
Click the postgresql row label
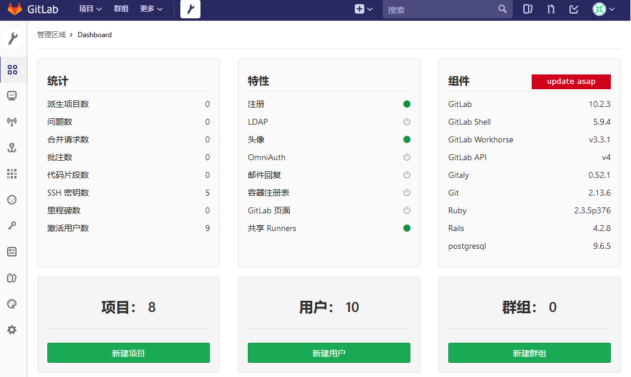point(467,246)
